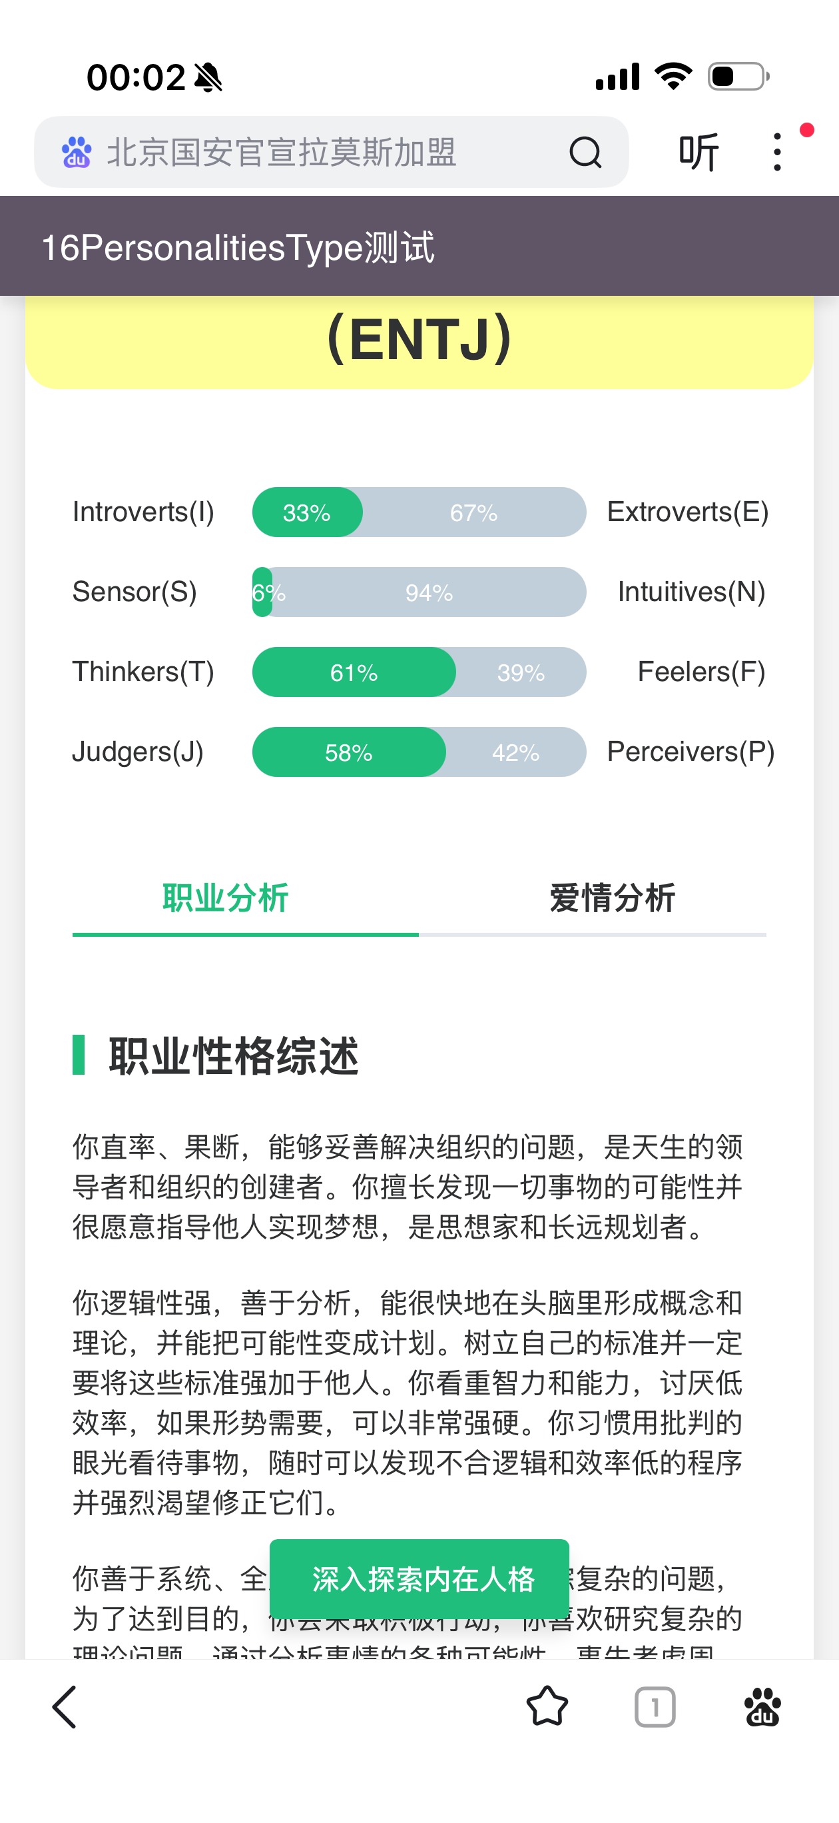Screen dimensions: 839x1823
Task: Tap the 94% Intuitives bar segment
Action: [429, 592]
